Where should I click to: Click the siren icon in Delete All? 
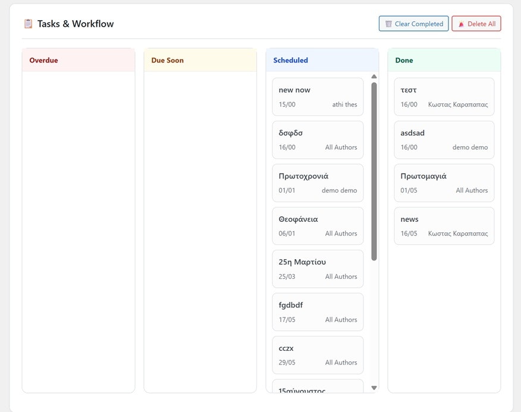coord(461,24)
